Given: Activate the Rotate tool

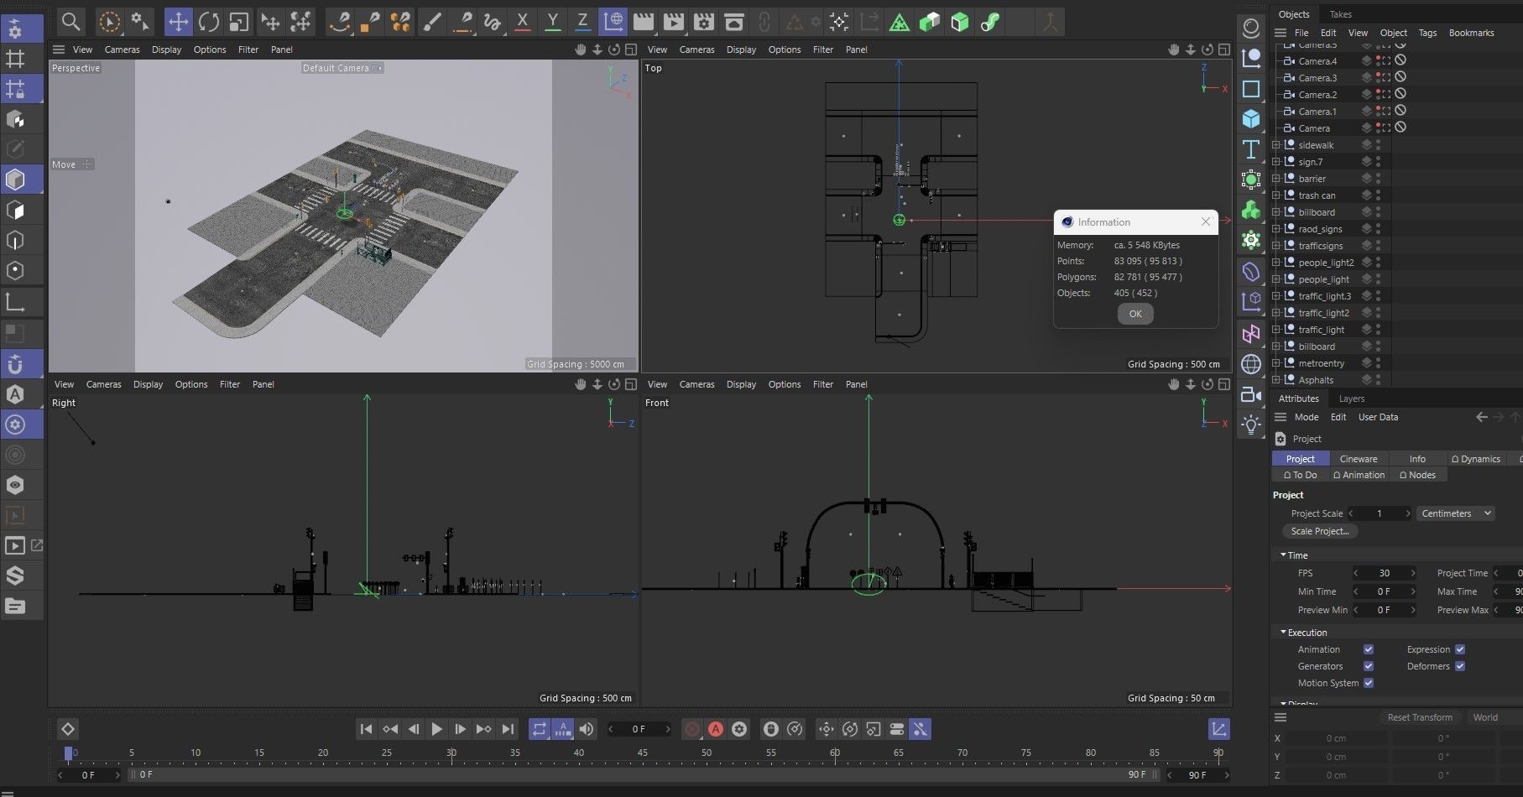Looking at the screenshot, I should coord(208,22).
